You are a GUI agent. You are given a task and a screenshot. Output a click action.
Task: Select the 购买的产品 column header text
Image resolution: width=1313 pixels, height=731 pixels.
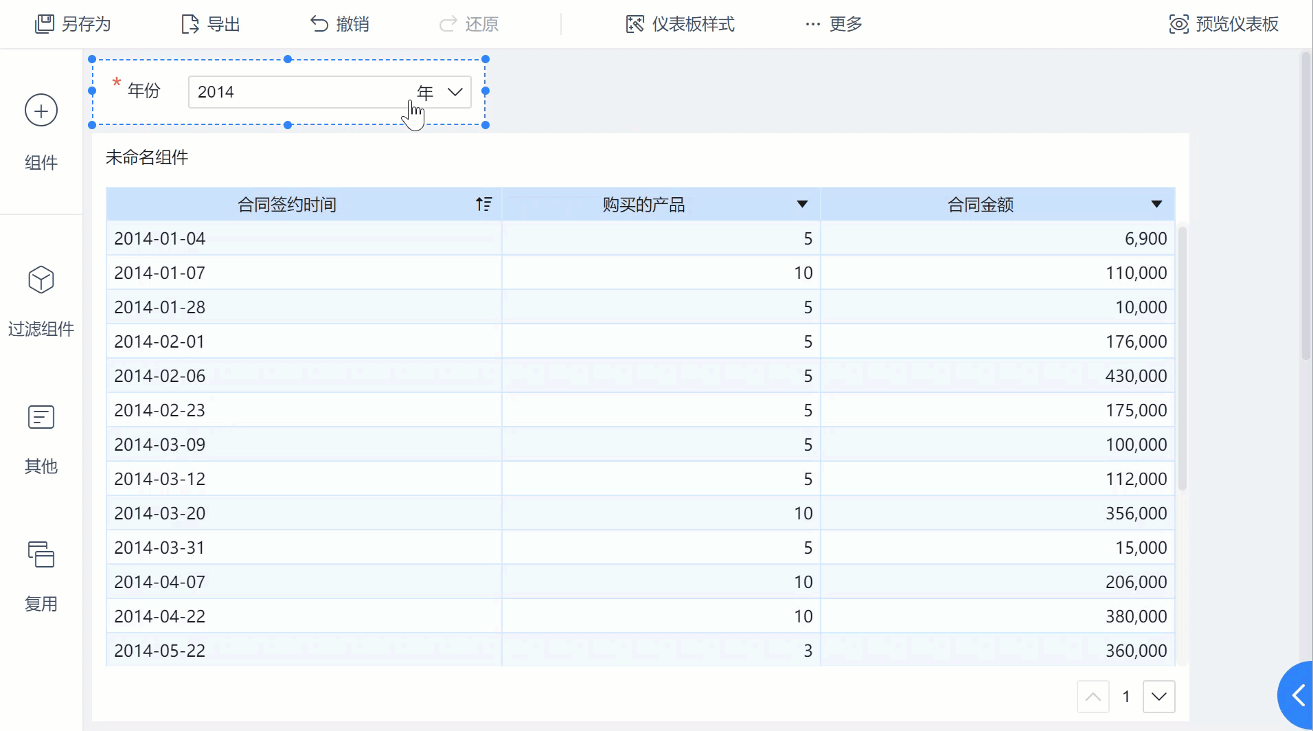643,204
